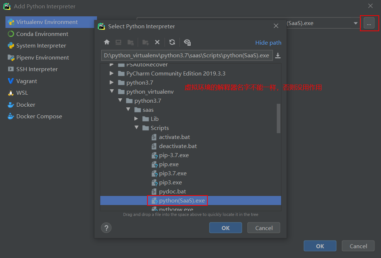Select SSH Interpreter in the sidebar
Screen dimensions: 381x258
[49, 69]
